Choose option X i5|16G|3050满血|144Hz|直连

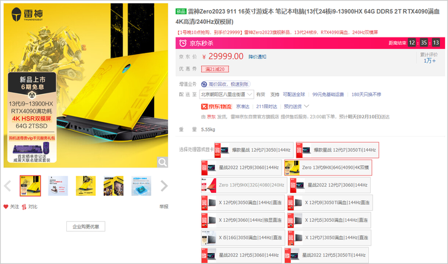point(243,238)
